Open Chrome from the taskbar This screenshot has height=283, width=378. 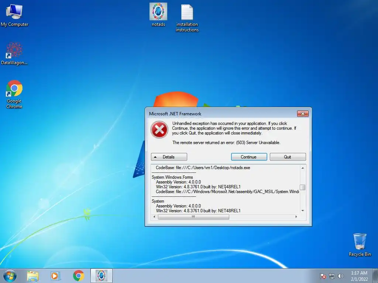coord(78,276)
